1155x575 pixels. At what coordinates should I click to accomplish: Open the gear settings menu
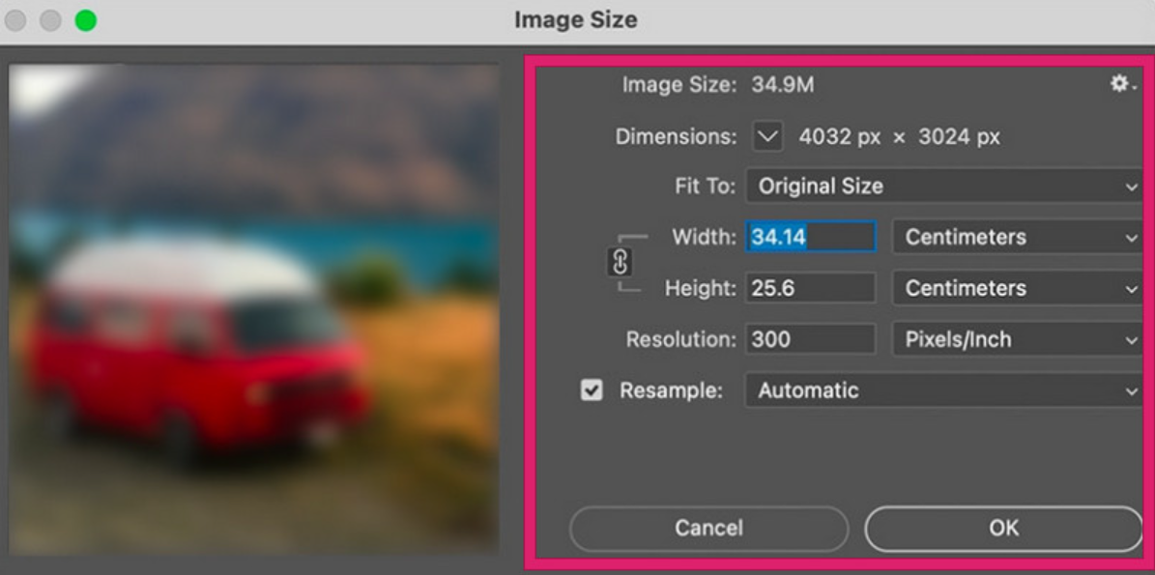[1122, 84]
